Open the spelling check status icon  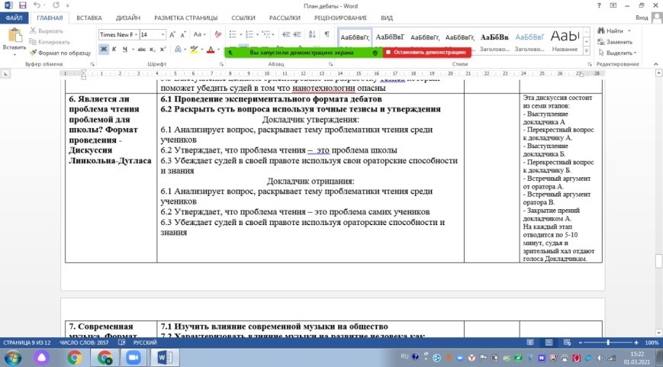[x=122, y=343]
